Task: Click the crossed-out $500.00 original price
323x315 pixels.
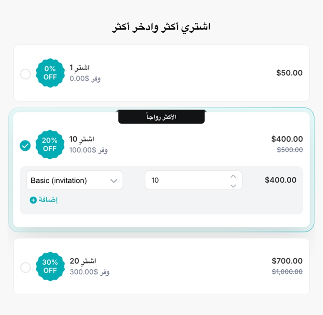Action: coord(290,150)
